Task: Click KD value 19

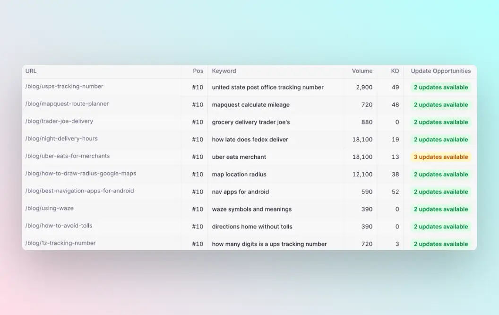Action: pyautogui.click(x=395, y=140)
